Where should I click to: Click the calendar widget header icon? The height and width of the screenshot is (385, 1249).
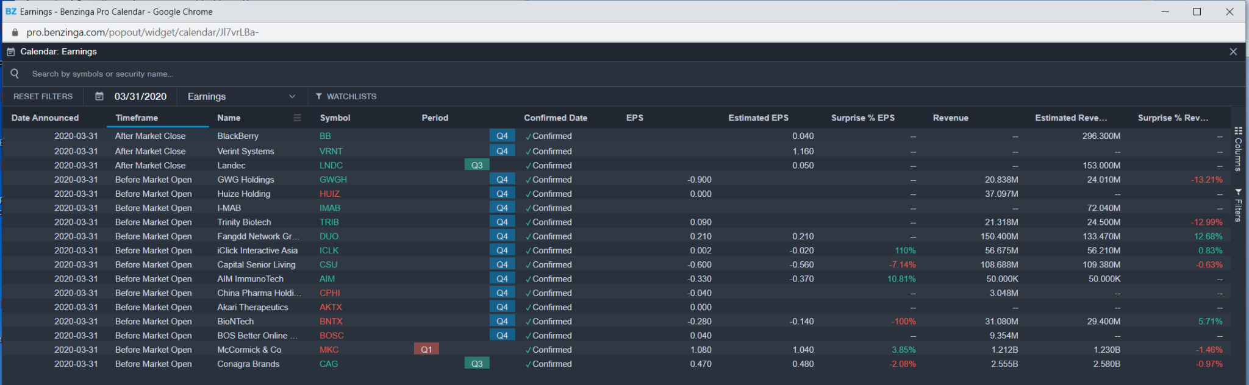(x=10, y=52)
